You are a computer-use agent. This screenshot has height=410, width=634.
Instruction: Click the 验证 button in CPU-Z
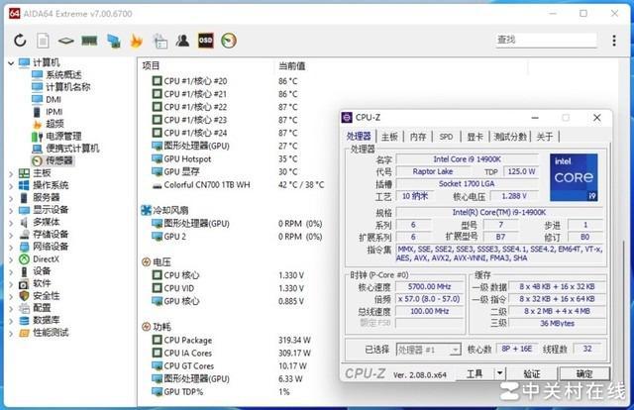pos(532,373)
